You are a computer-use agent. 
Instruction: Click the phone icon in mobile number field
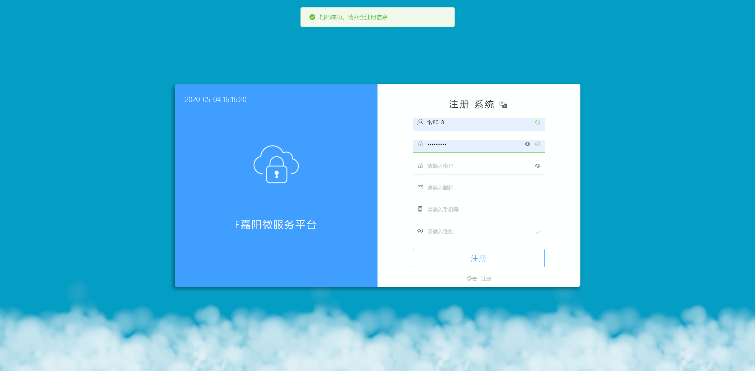(x=420, y=209)
